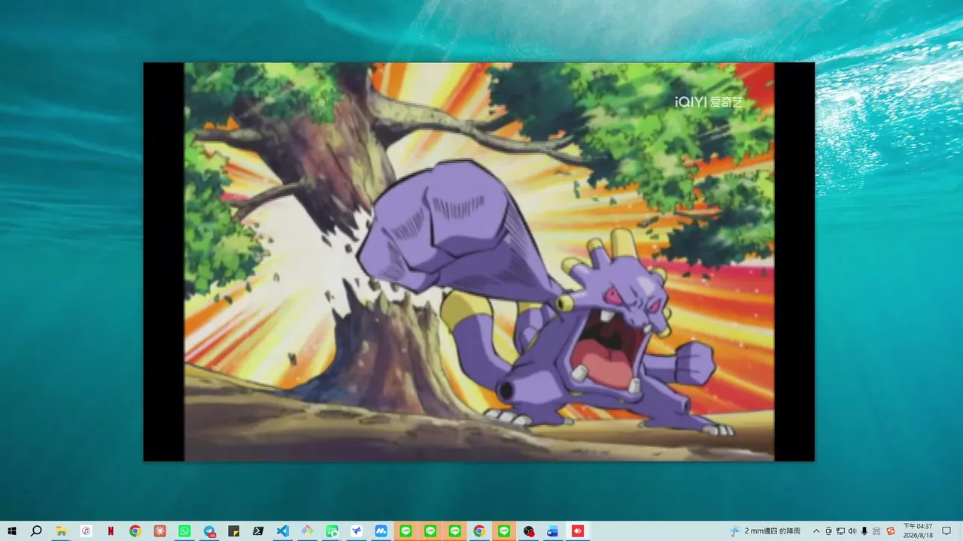Open the volume speaker tray icon
The image size is (963, 541).
pos(852,530)
